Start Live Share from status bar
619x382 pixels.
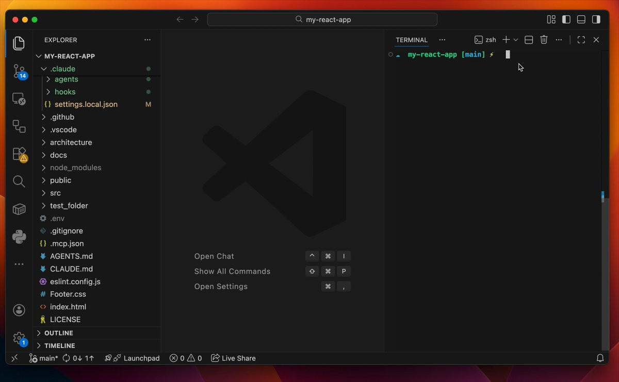(234, 358)
